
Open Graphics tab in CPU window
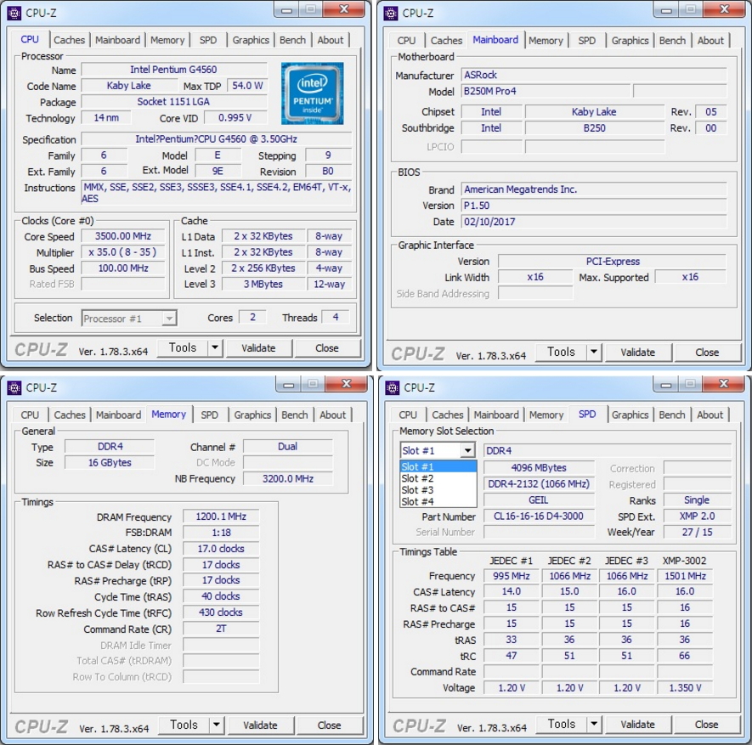[251, 40]
